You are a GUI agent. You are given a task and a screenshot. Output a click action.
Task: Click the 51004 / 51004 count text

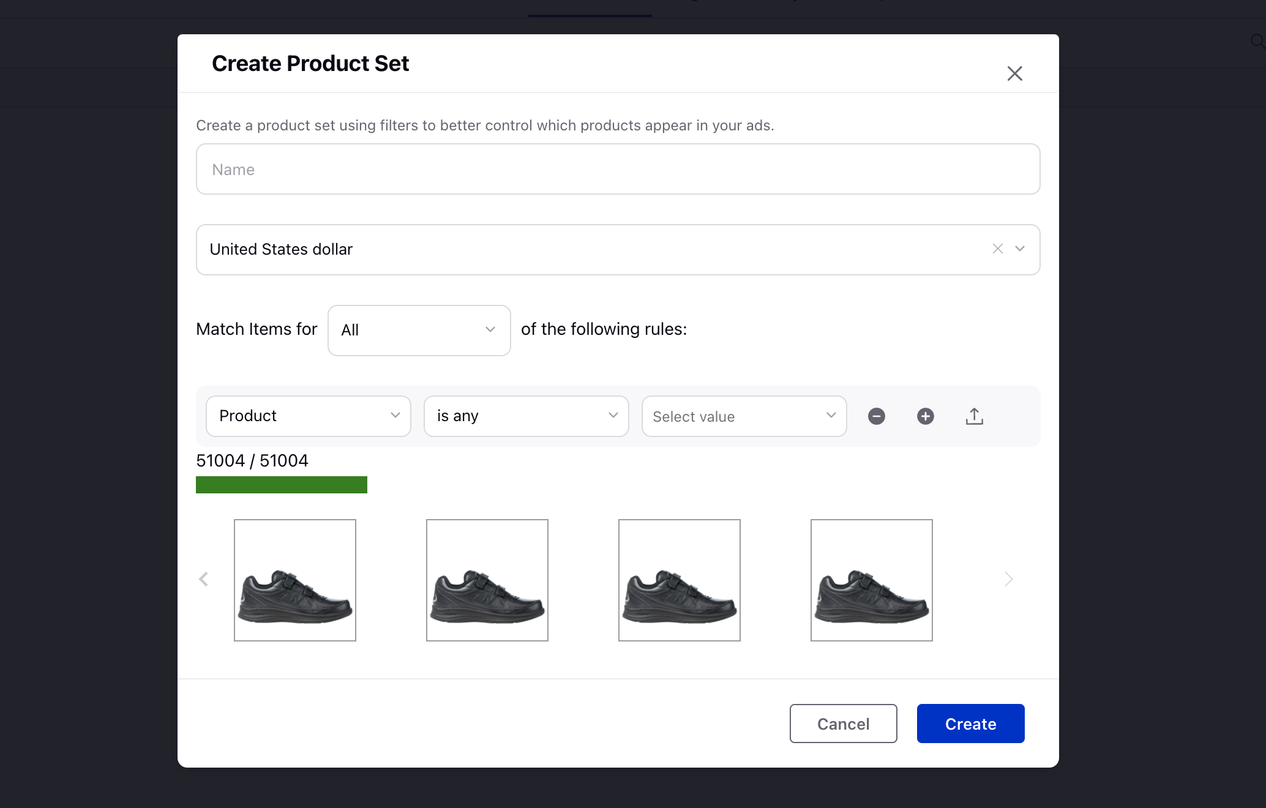252,460
